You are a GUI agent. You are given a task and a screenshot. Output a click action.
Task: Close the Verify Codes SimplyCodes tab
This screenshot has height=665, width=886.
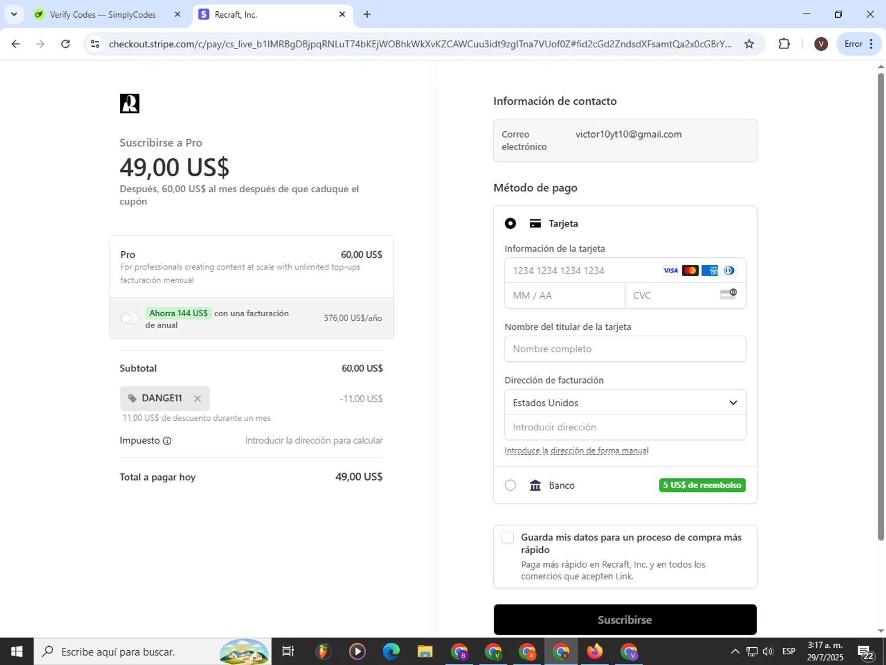(x=177, y=14)
